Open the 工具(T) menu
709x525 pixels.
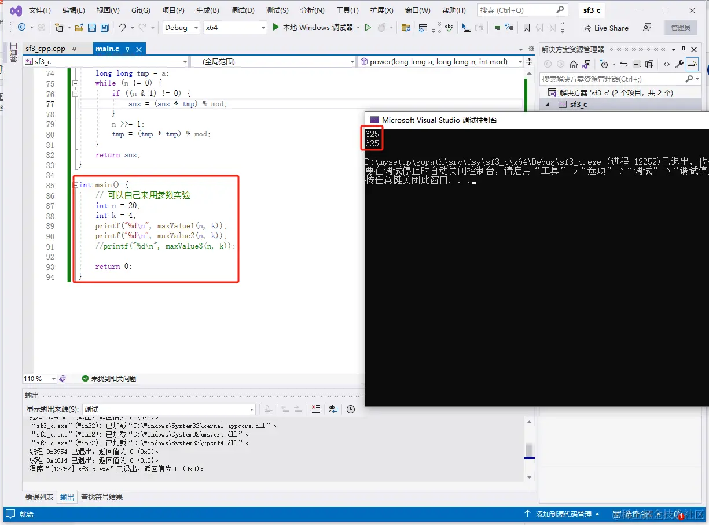pos(347,10)
